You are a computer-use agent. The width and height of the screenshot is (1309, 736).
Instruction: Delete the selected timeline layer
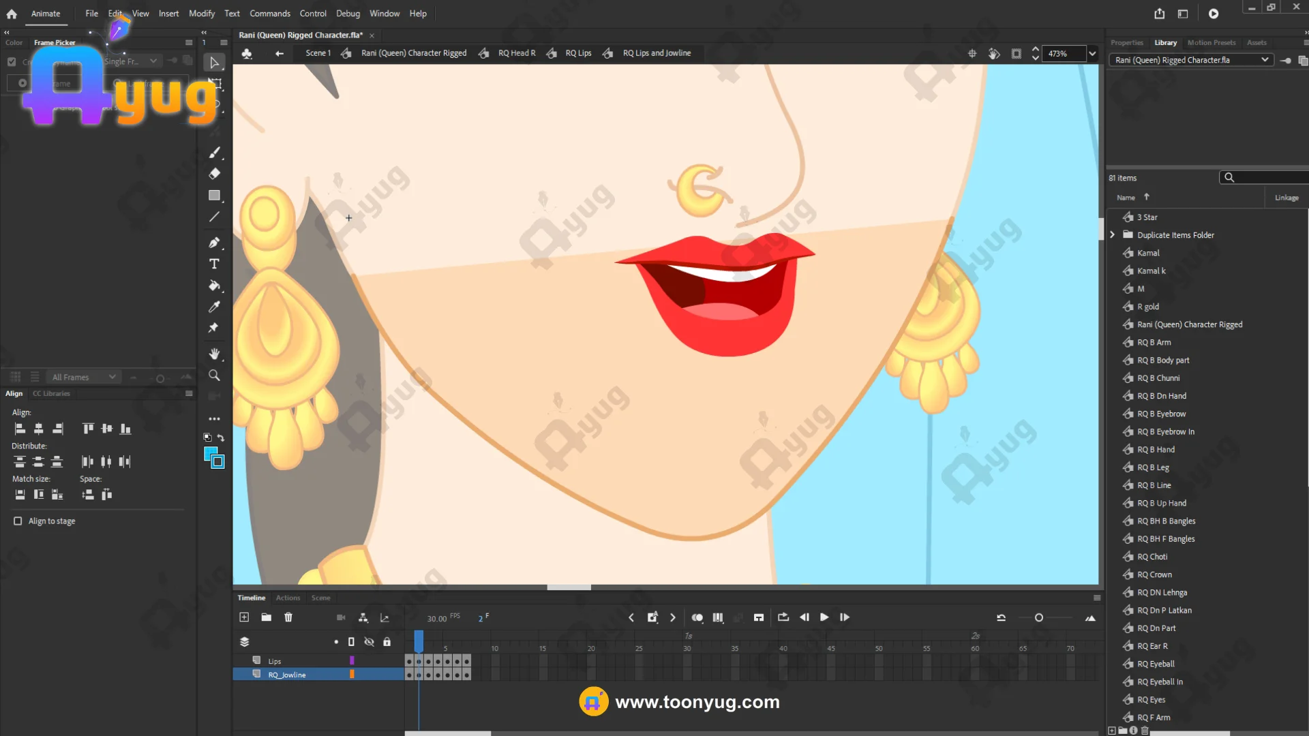(288, 617)
